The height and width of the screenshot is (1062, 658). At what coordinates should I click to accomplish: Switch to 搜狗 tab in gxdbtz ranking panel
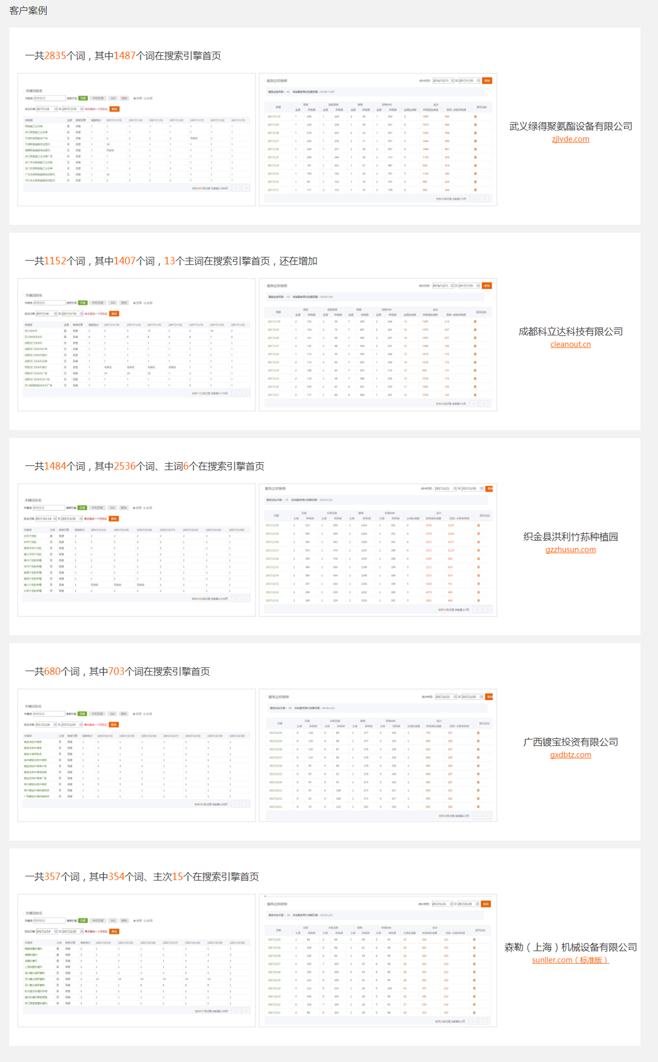[124, 714]
